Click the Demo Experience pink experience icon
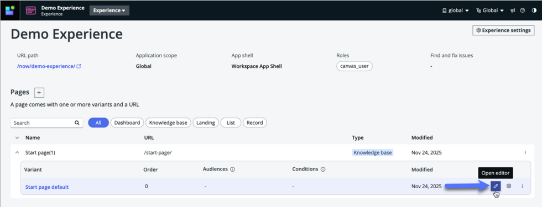The image size is (542, 207). [x=31, y=10]
